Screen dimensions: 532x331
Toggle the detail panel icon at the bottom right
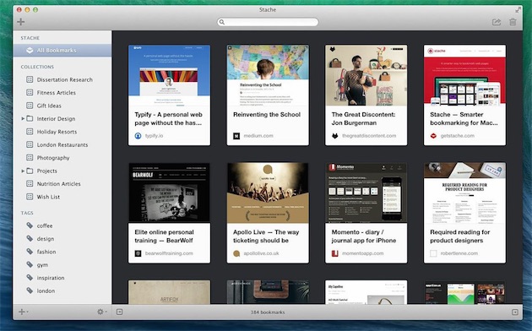pyautogui.click(x=515, y=312)
